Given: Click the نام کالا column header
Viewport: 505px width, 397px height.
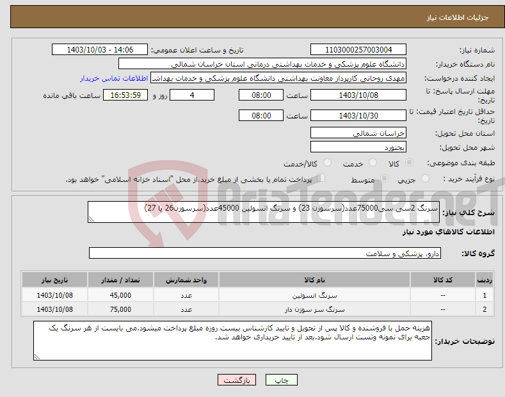Looking at the screenshot, I should [314, 280].
